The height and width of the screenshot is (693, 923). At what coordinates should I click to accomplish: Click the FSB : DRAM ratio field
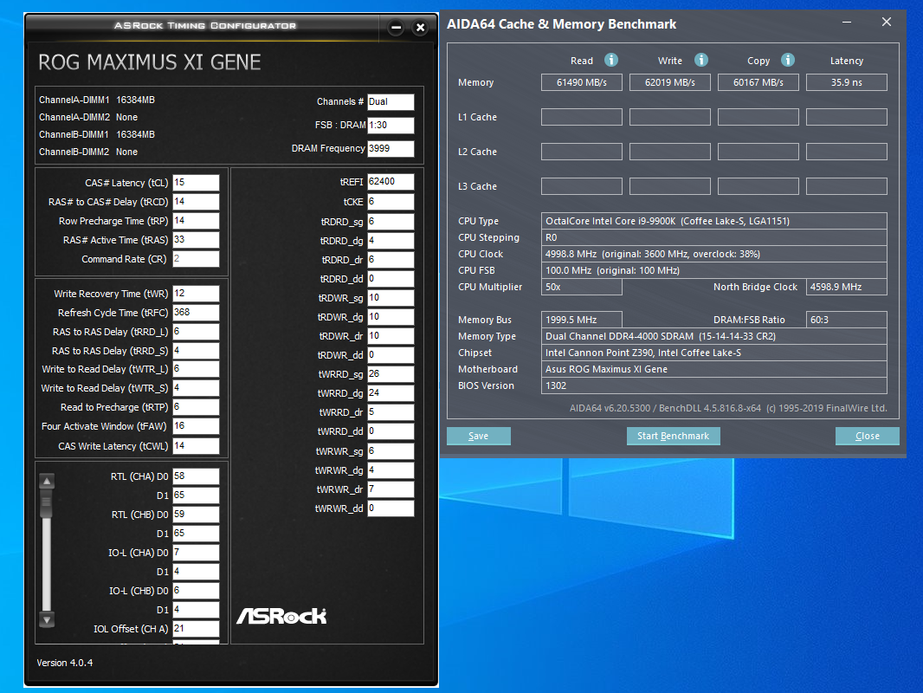tap(390, 125)
